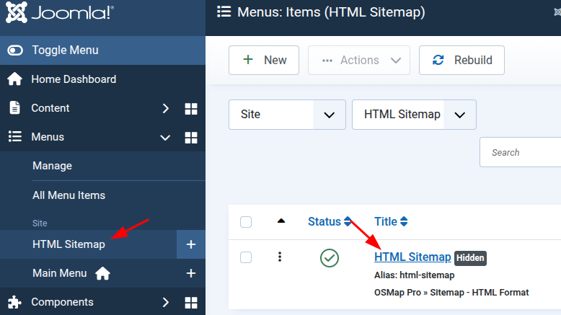This screenshot has height=315, width=561.
Task: Sort by Title column
Action: [x=391, y=222]
